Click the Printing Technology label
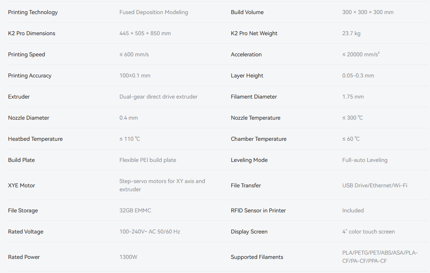The image size is (430, 273). [33, 12]
